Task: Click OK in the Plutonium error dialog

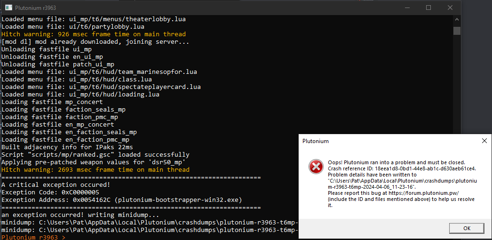Action: 467,228
